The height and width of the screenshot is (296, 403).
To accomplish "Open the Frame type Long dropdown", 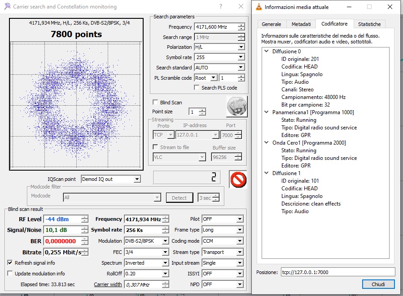I will pyautogui.click(x=240, y=230).
